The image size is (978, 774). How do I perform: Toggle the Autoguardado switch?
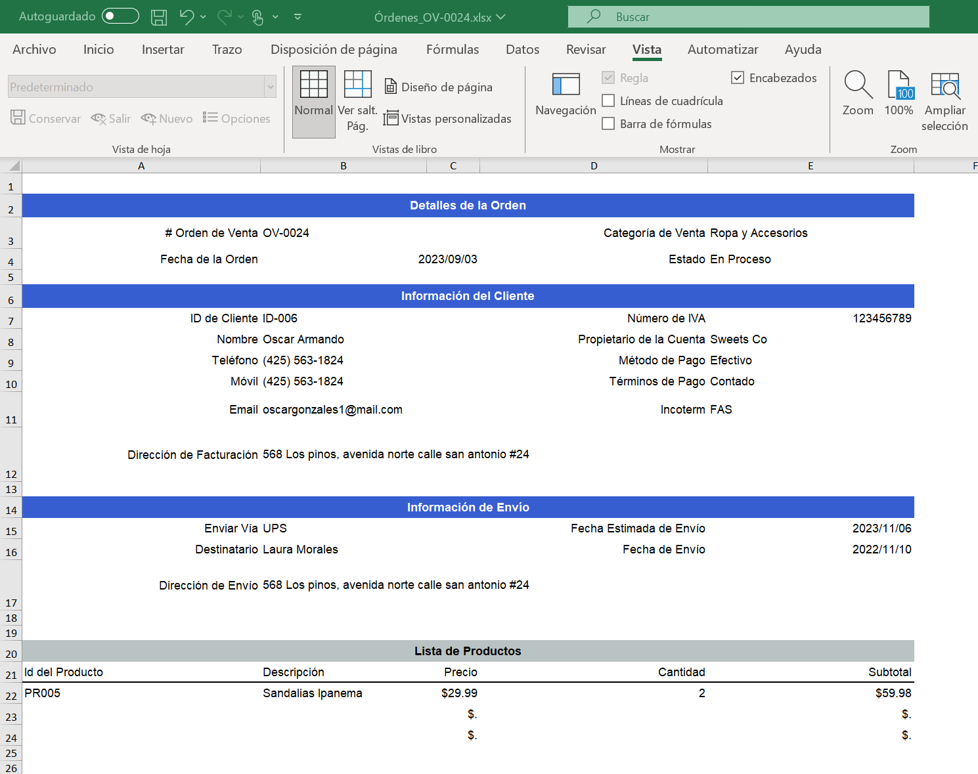coord(120,16)
